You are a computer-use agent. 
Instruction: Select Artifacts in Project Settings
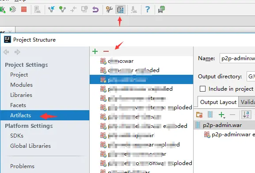point(45,115)
